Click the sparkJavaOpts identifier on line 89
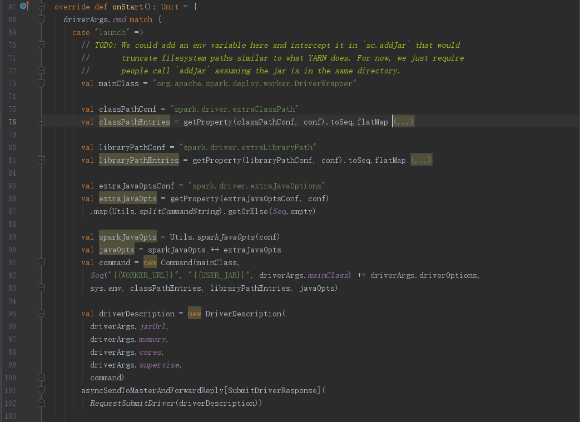 127,236
